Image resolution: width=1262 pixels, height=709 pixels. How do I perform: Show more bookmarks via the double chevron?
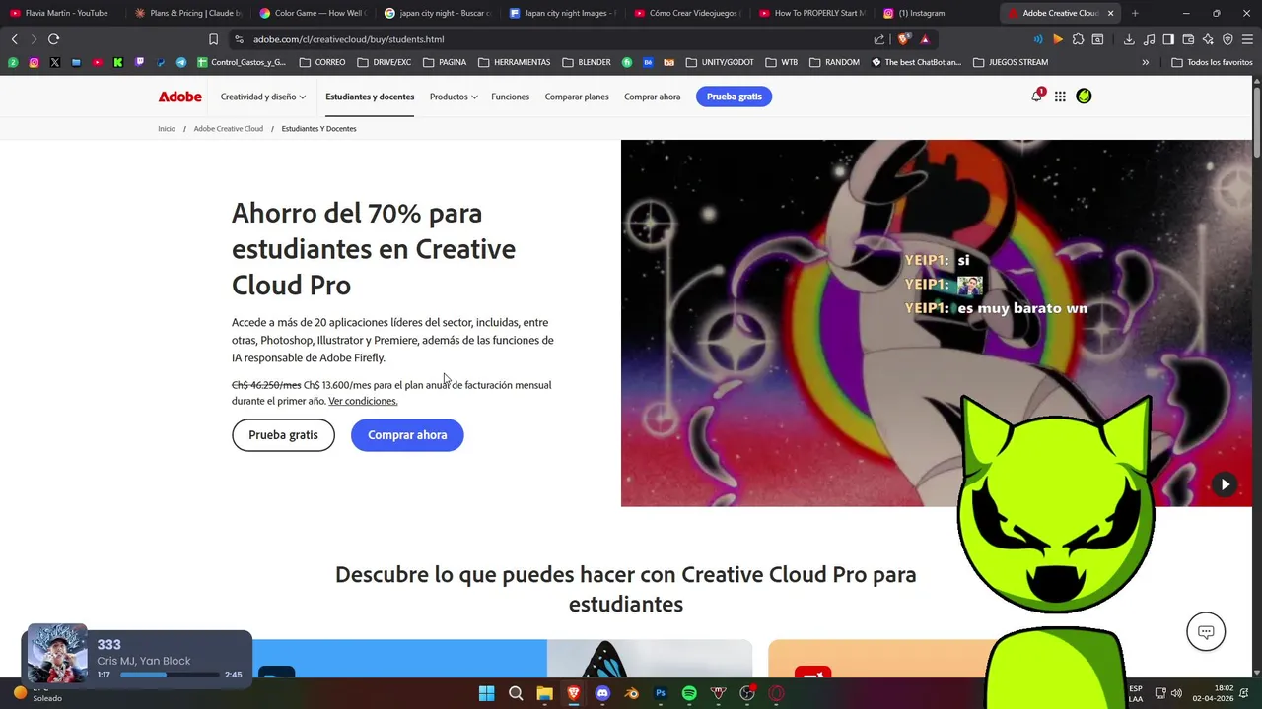point(1146,62)
